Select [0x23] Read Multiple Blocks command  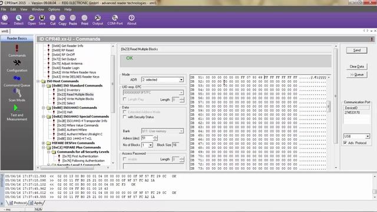click(x=75, y=94)
